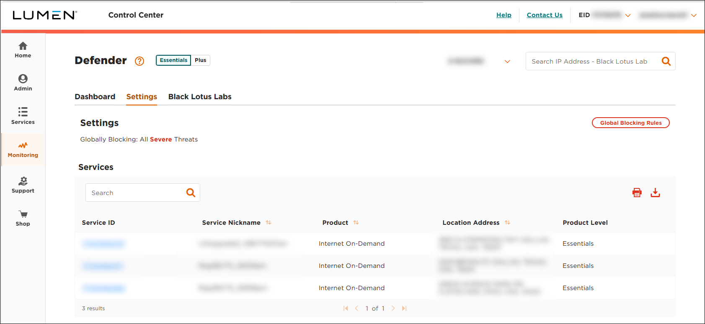Open the second Service ID link
705x324 pixels.
coord(103,266)
